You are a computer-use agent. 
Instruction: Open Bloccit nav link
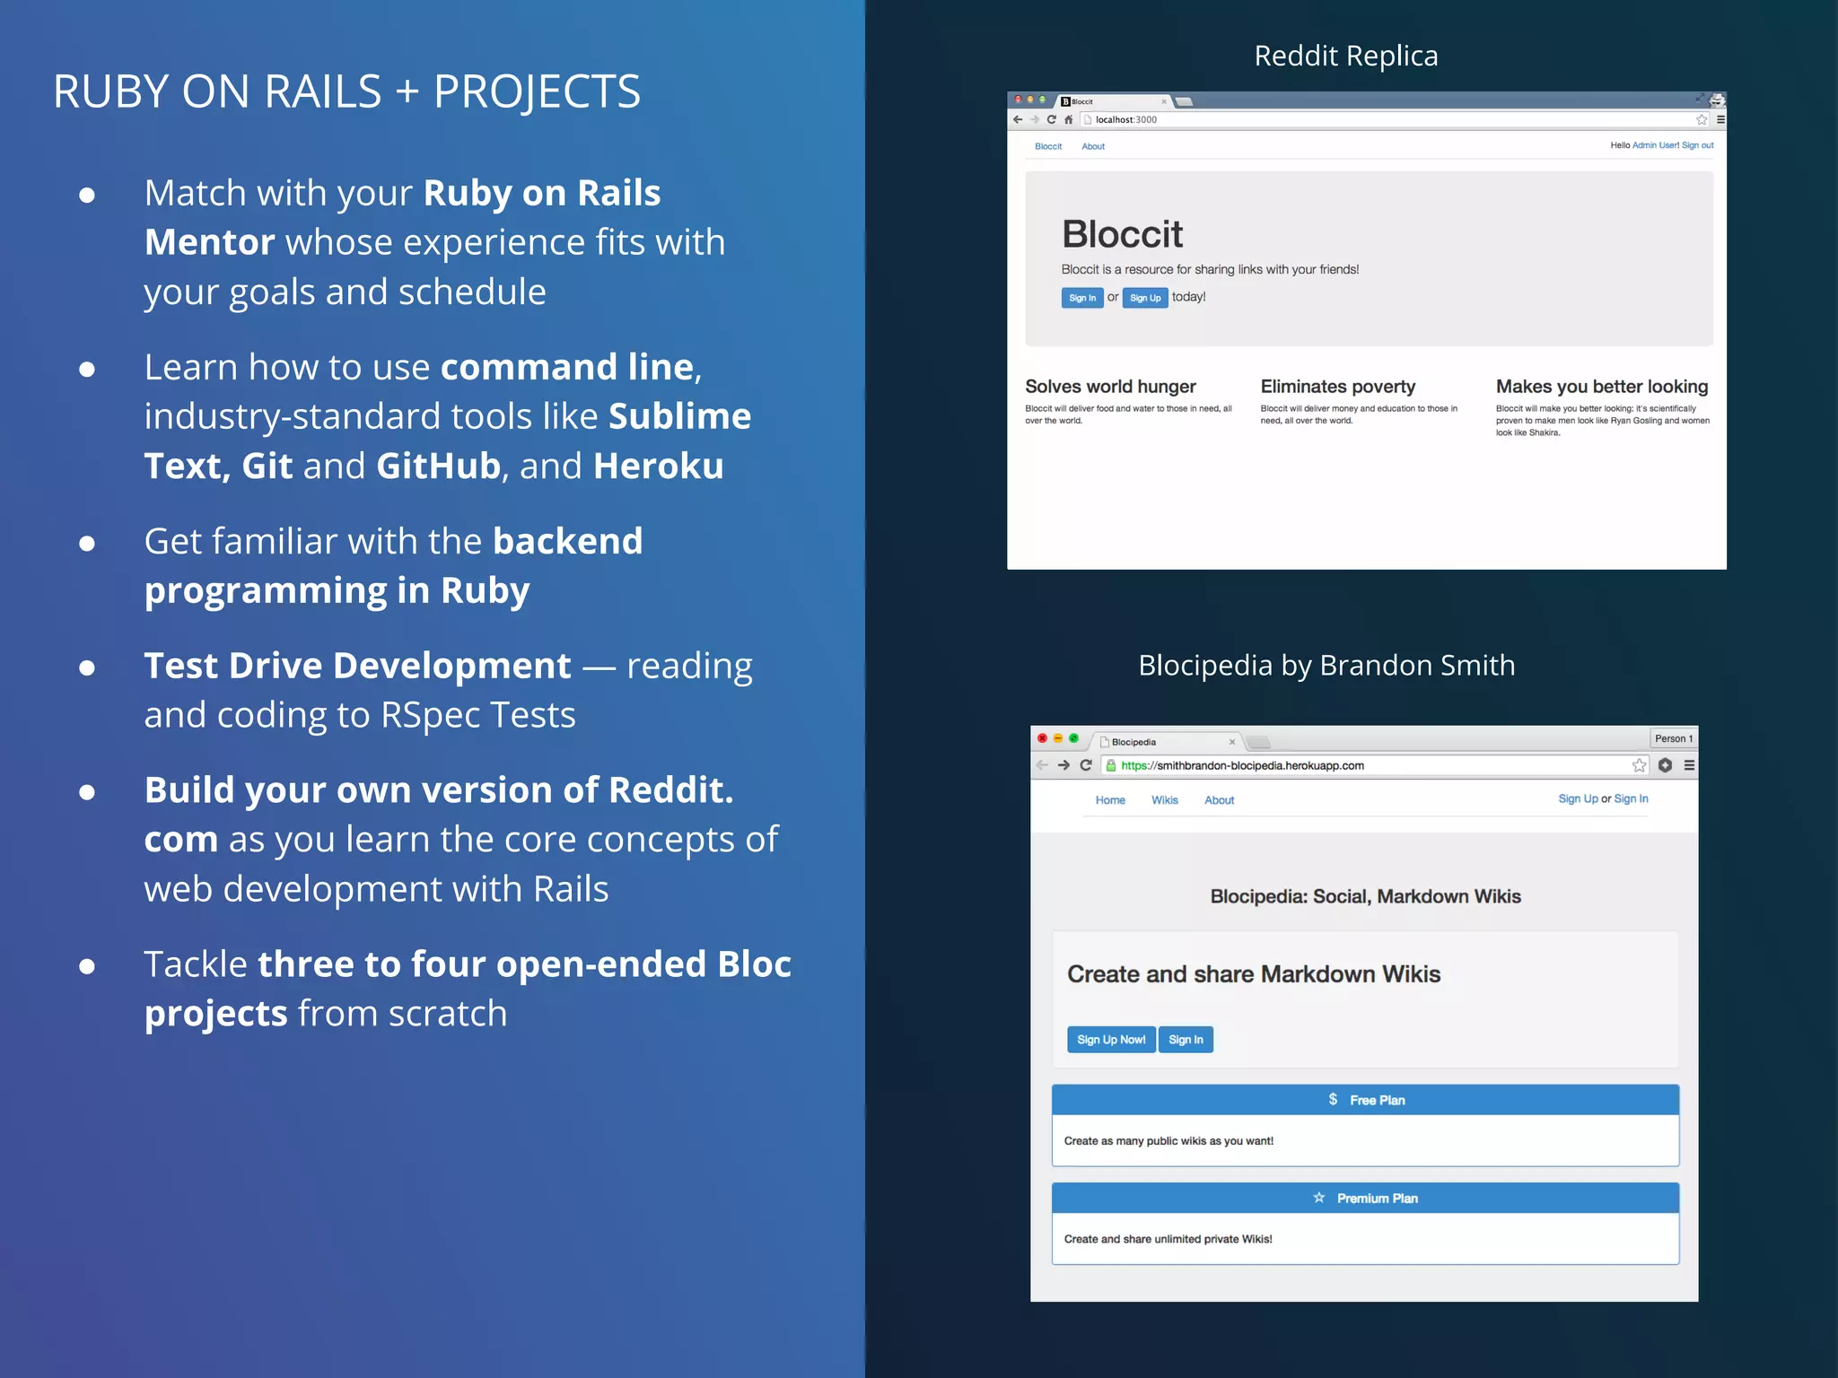(x=1048, y=146)
